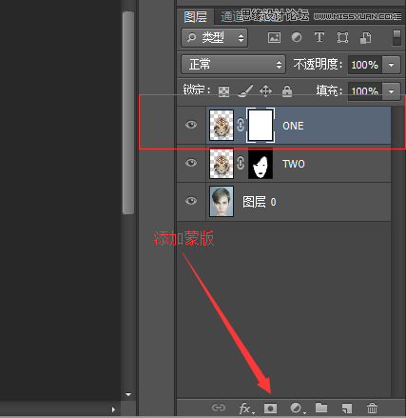
Task: Add layer mask button
Action: pos(270,408)
